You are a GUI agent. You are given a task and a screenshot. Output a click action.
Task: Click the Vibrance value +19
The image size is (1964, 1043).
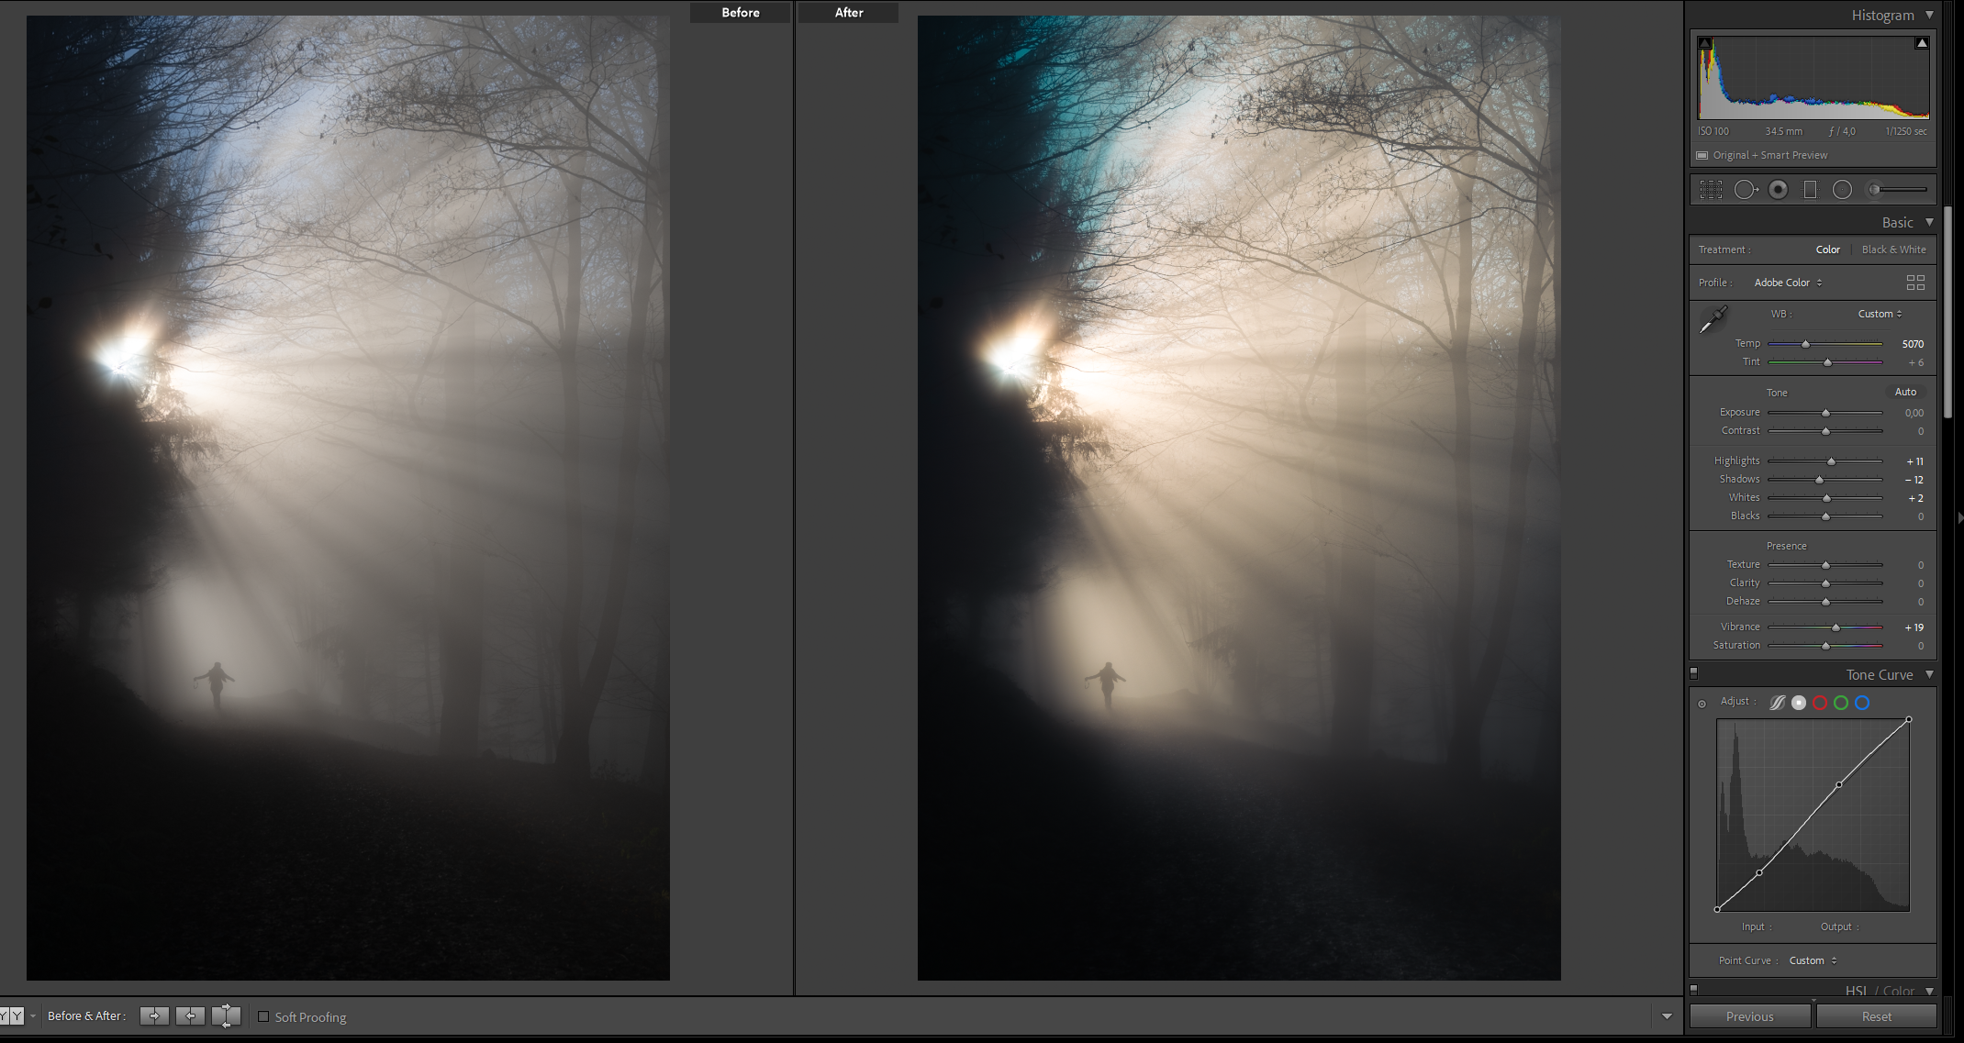coord(1914,627)
